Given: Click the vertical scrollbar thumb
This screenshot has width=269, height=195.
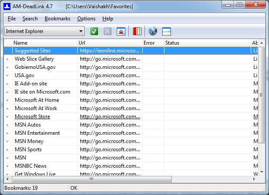Looking at the screenshot, I should (262, 95).
